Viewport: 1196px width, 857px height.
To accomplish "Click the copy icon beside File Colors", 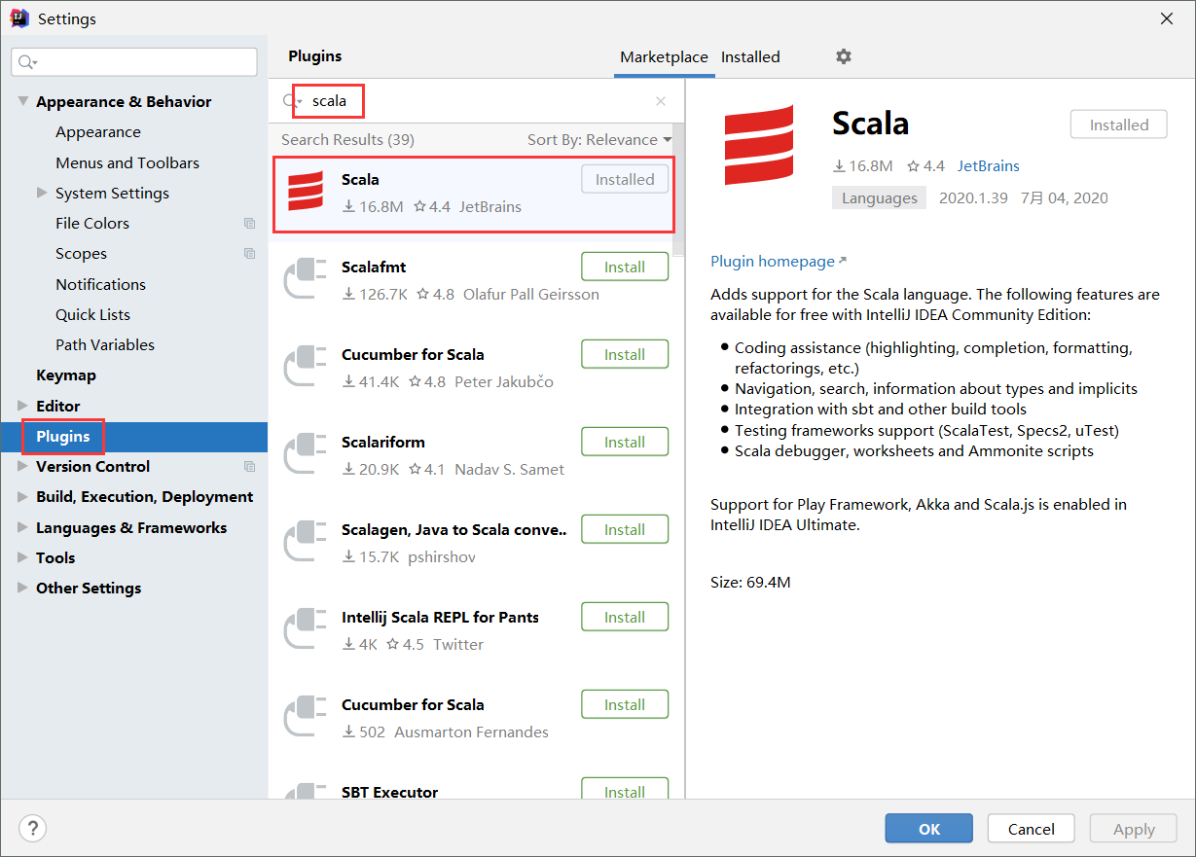I will point(249,224).
